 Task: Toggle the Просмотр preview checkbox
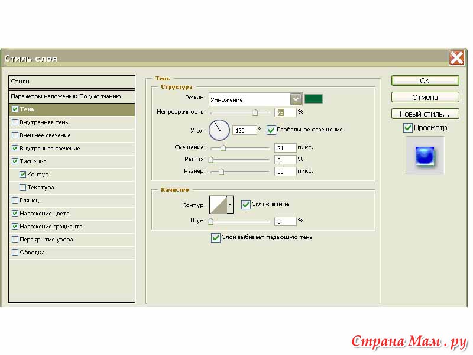click(407, 128)
